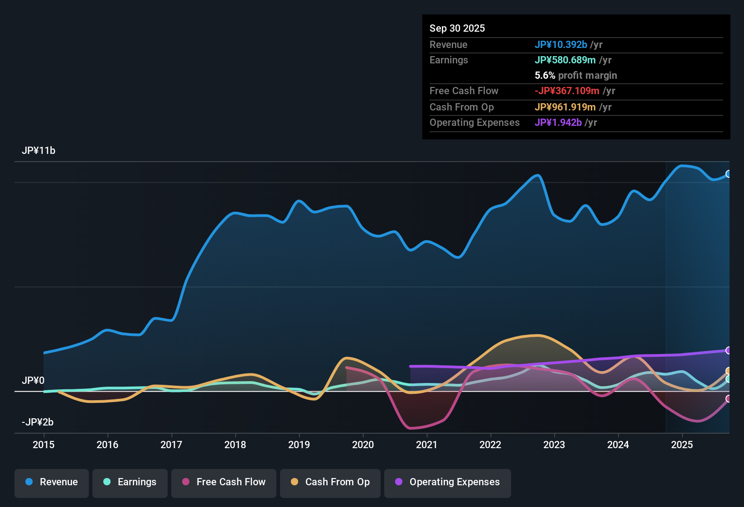Click the pink Free Cash Flow legend dot

185,482
